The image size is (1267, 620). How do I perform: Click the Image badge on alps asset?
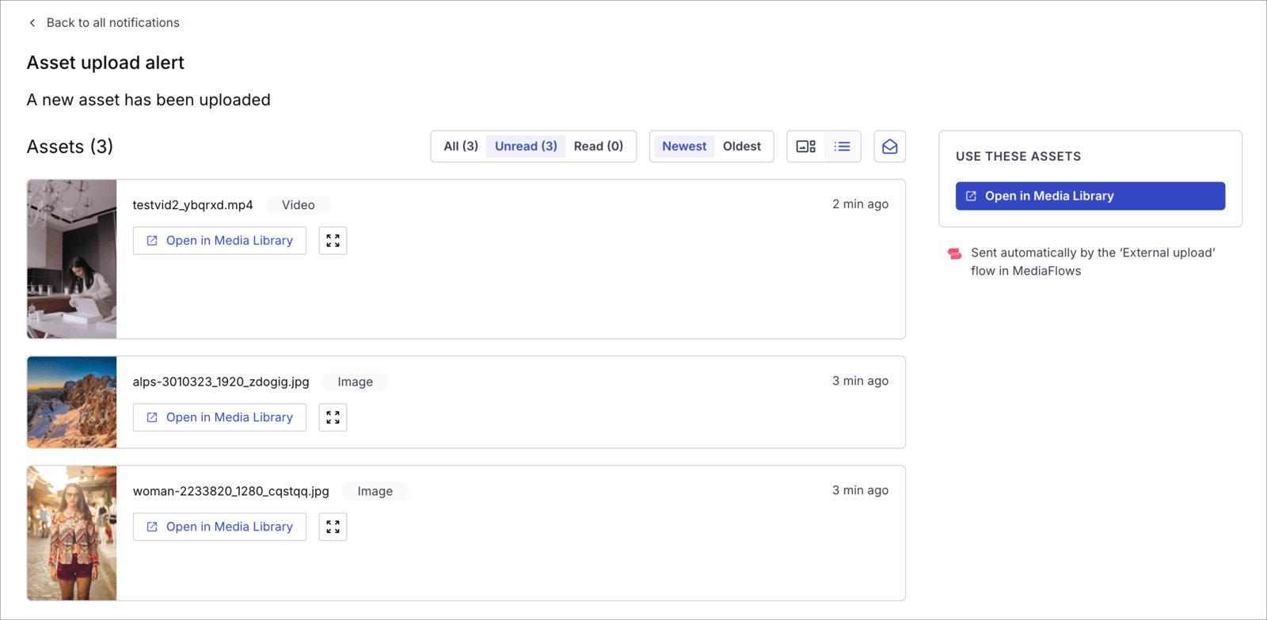356,382
